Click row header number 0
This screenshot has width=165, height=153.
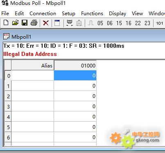(x=8, y=76)
